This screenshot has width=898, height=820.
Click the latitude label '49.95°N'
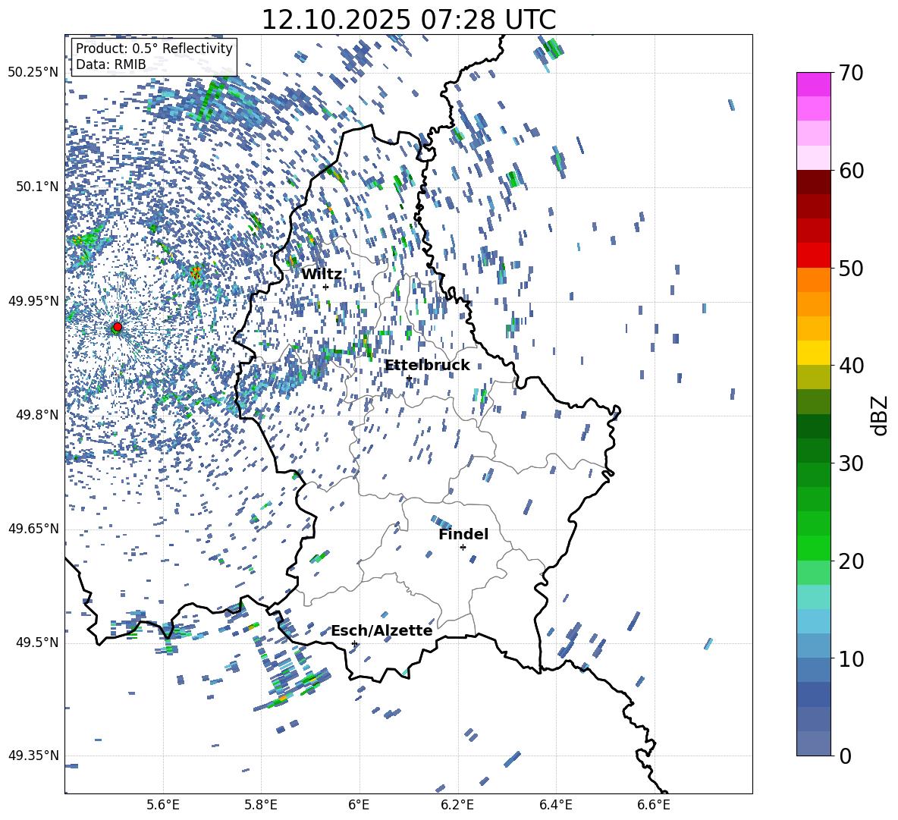pos(33,300)
